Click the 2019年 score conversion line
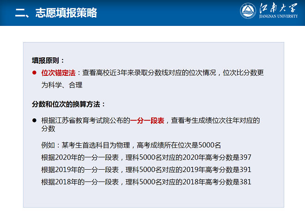 tap(146, 169)
